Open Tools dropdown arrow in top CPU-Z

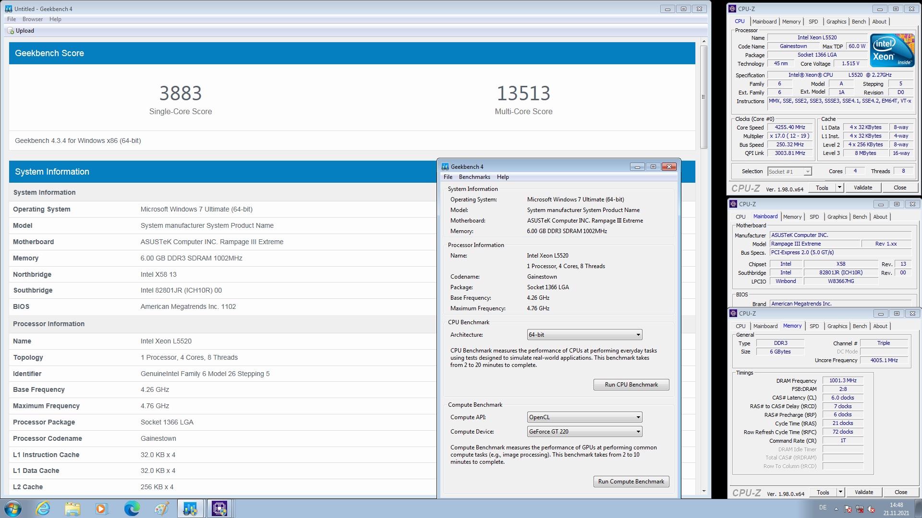pos(839,188)
